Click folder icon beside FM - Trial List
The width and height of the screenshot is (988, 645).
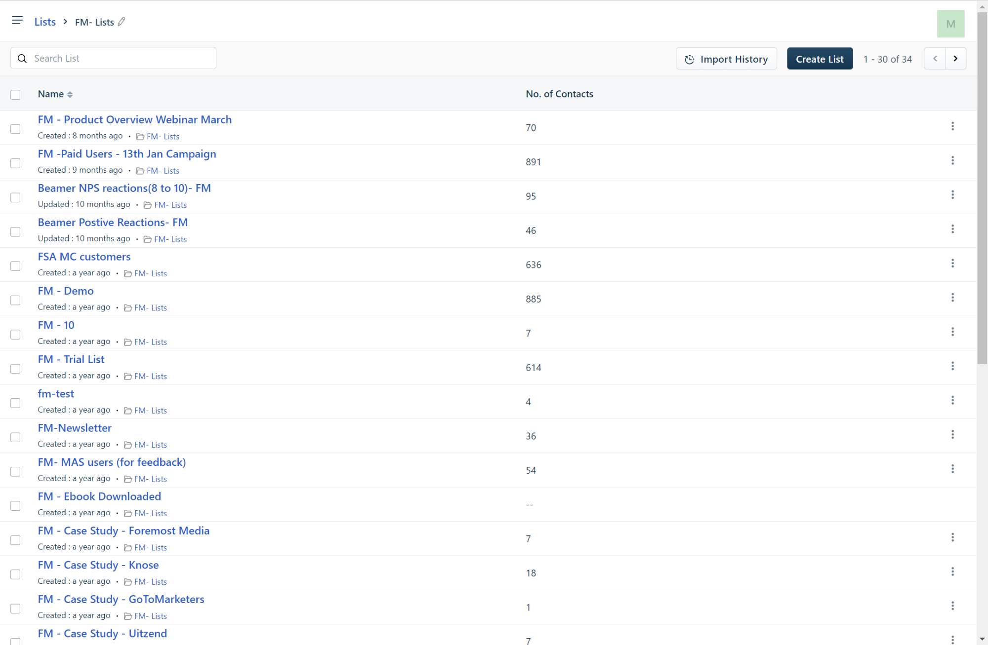pos(128,377)
